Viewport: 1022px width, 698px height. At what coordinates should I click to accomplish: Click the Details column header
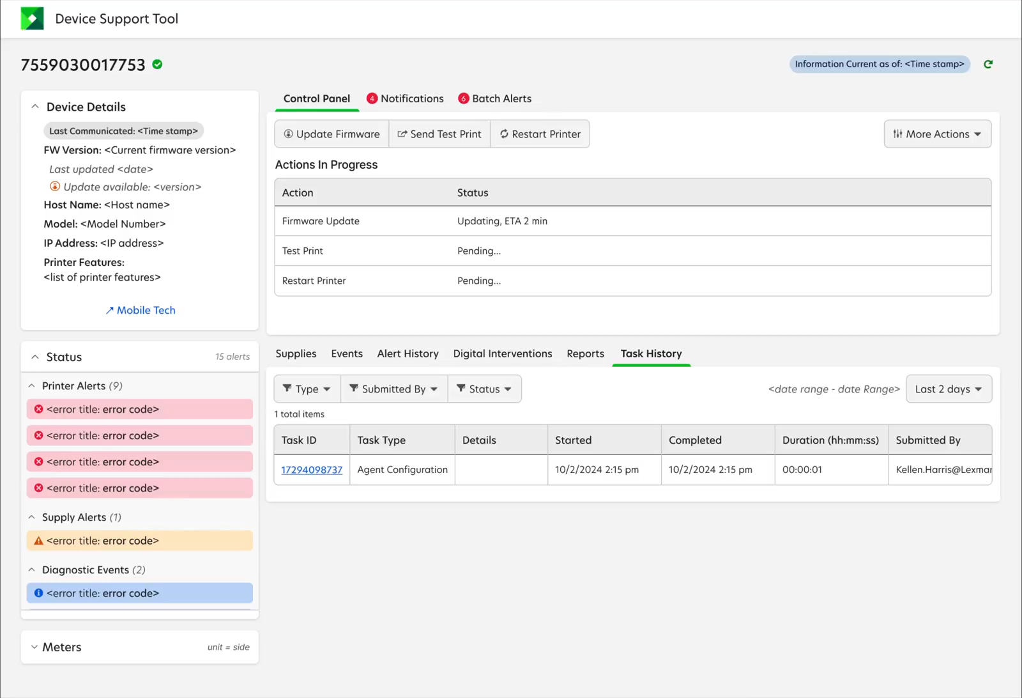click(x=501, y=440)
